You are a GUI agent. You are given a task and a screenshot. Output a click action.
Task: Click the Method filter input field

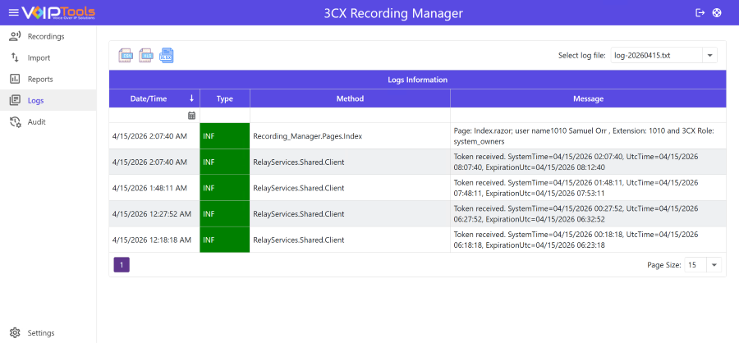[x=350, y=116]
